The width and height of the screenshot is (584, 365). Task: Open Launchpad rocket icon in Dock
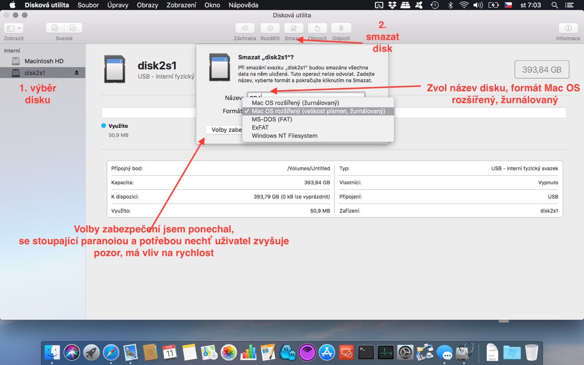click(x=91, y=352)
